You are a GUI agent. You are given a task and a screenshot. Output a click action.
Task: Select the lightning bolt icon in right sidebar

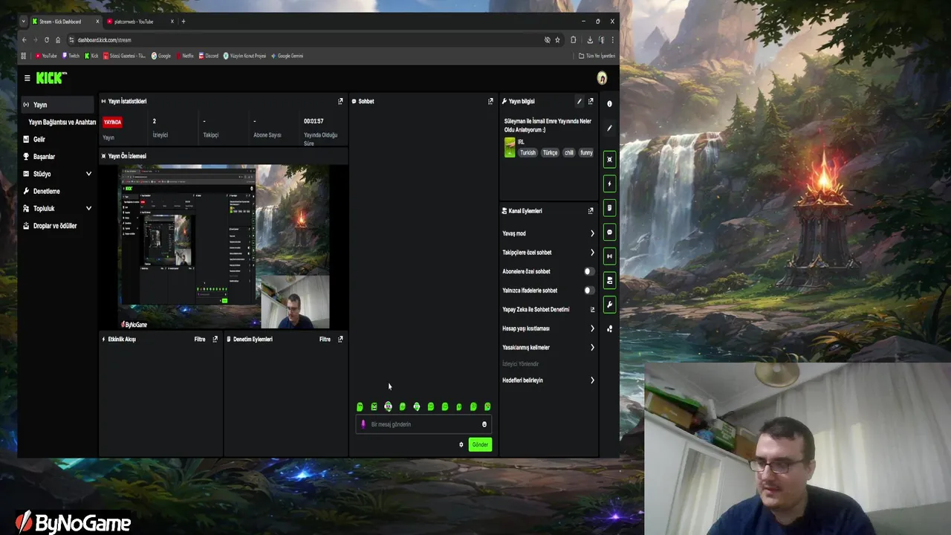point(609,184)
